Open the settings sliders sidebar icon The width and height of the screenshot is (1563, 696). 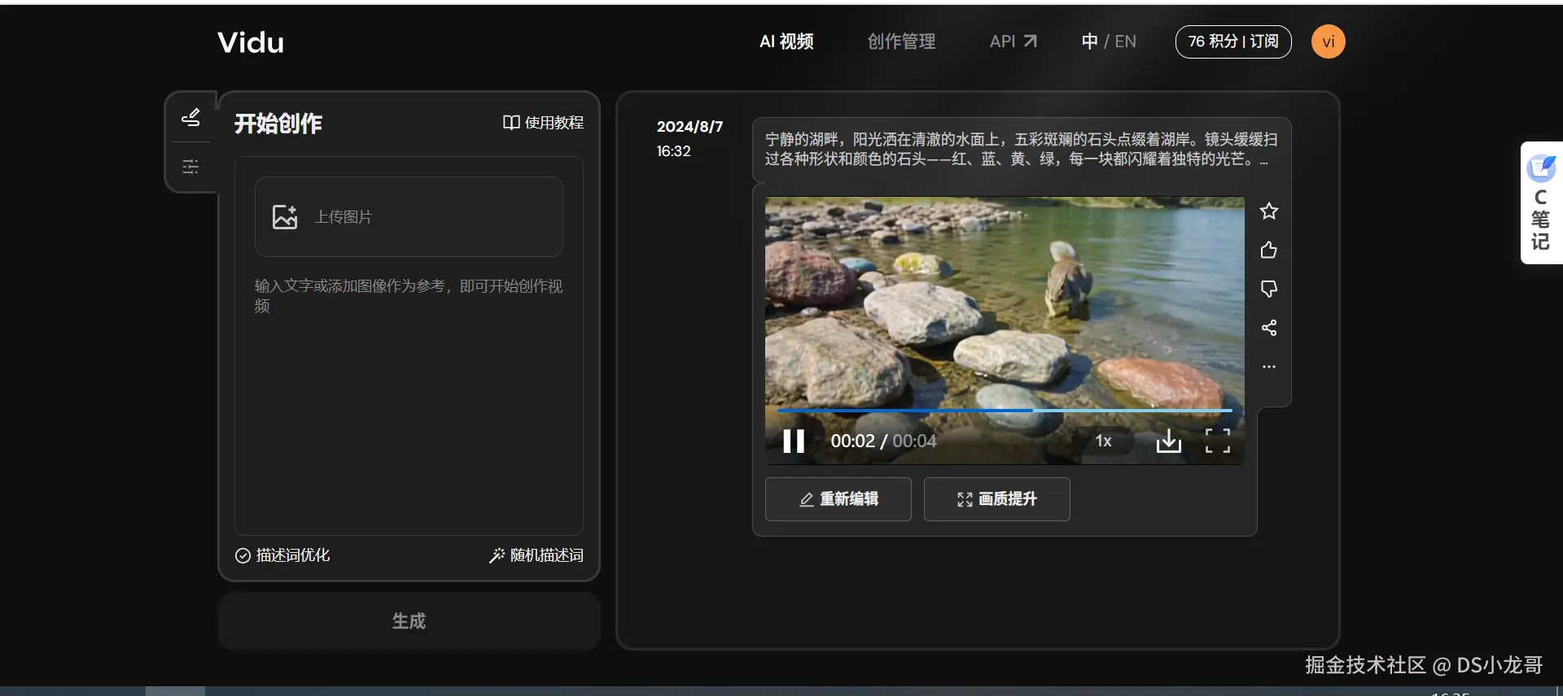pos(190,167)
